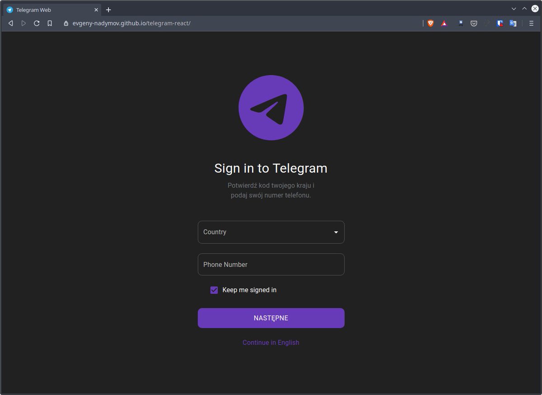The height and width of the screenshot is (395, 542).
Task: Click the address bar URL
Action: pyautogui.click(x=131, y=23)
